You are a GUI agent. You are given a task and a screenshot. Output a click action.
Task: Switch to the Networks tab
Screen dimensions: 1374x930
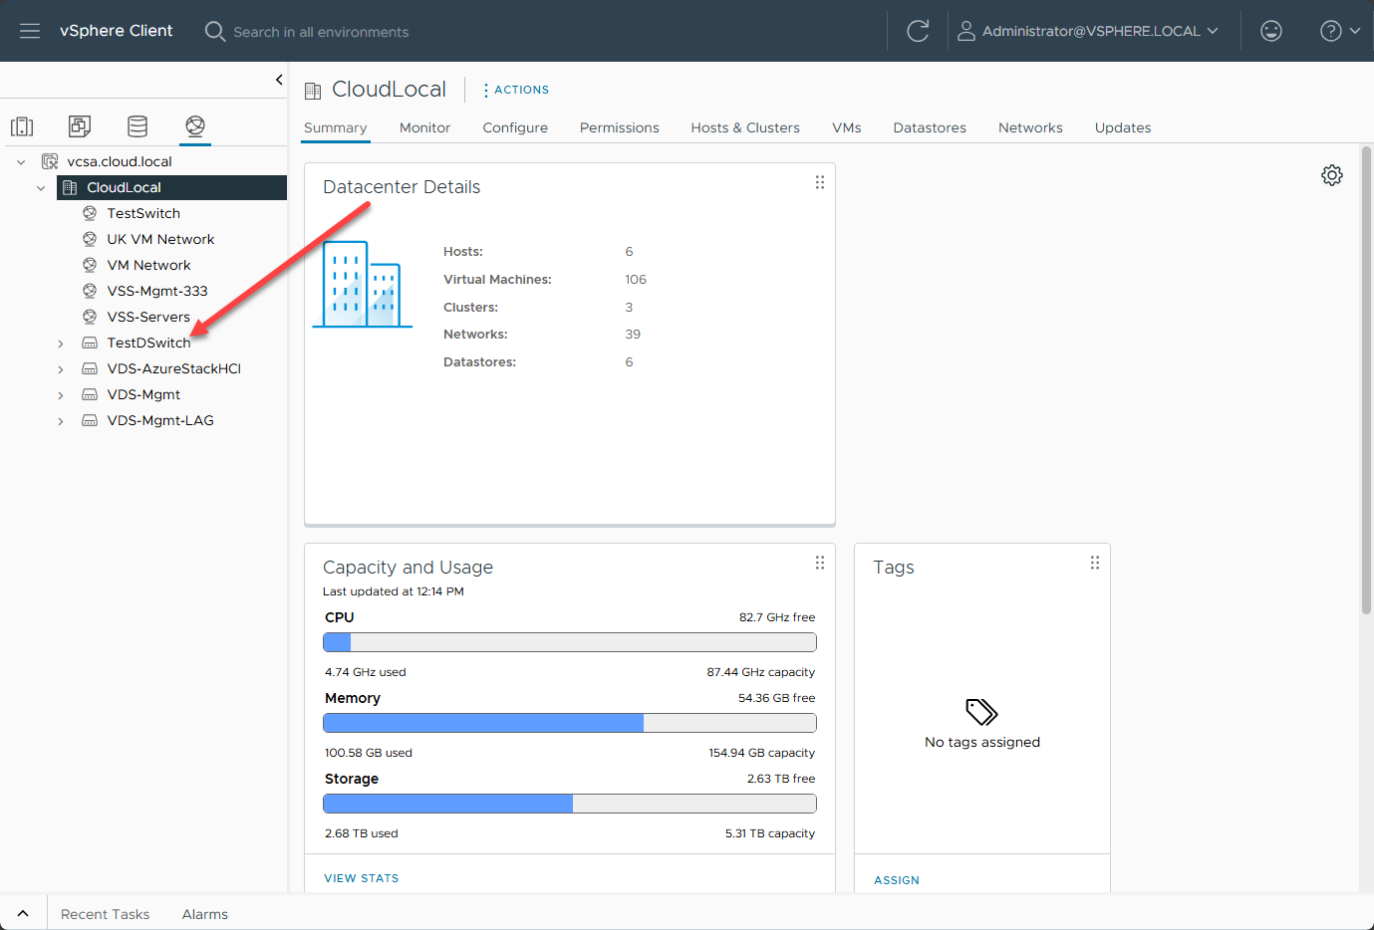[1030, 127]
